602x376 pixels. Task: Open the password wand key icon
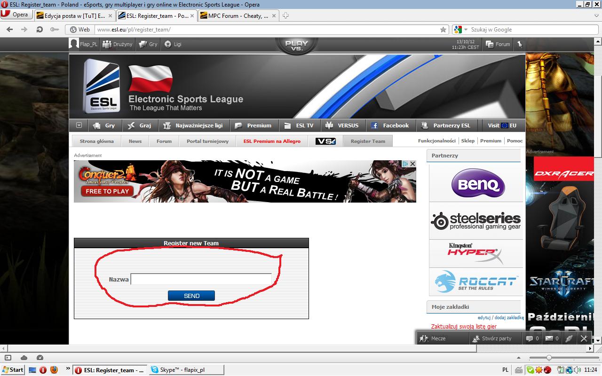pos(55,29)
